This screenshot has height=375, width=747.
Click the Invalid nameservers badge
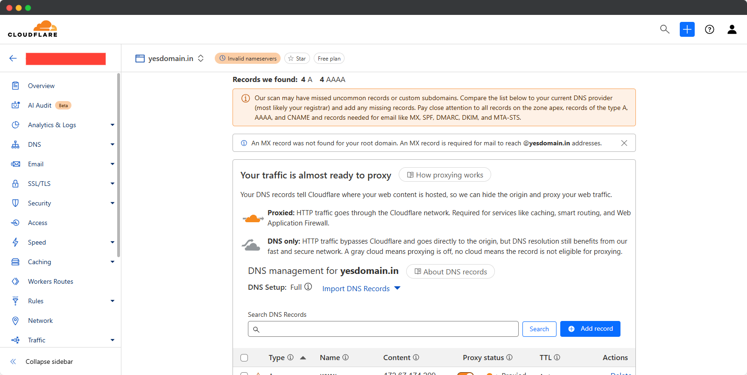(x=247, y=58)
